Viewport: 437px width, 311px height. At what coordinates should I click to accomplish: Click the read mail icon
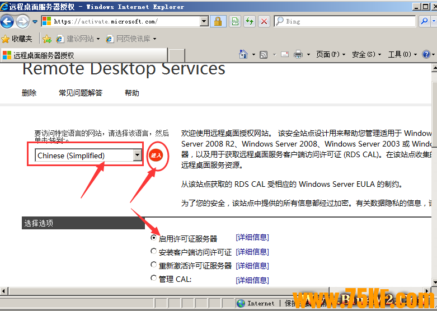285,54
